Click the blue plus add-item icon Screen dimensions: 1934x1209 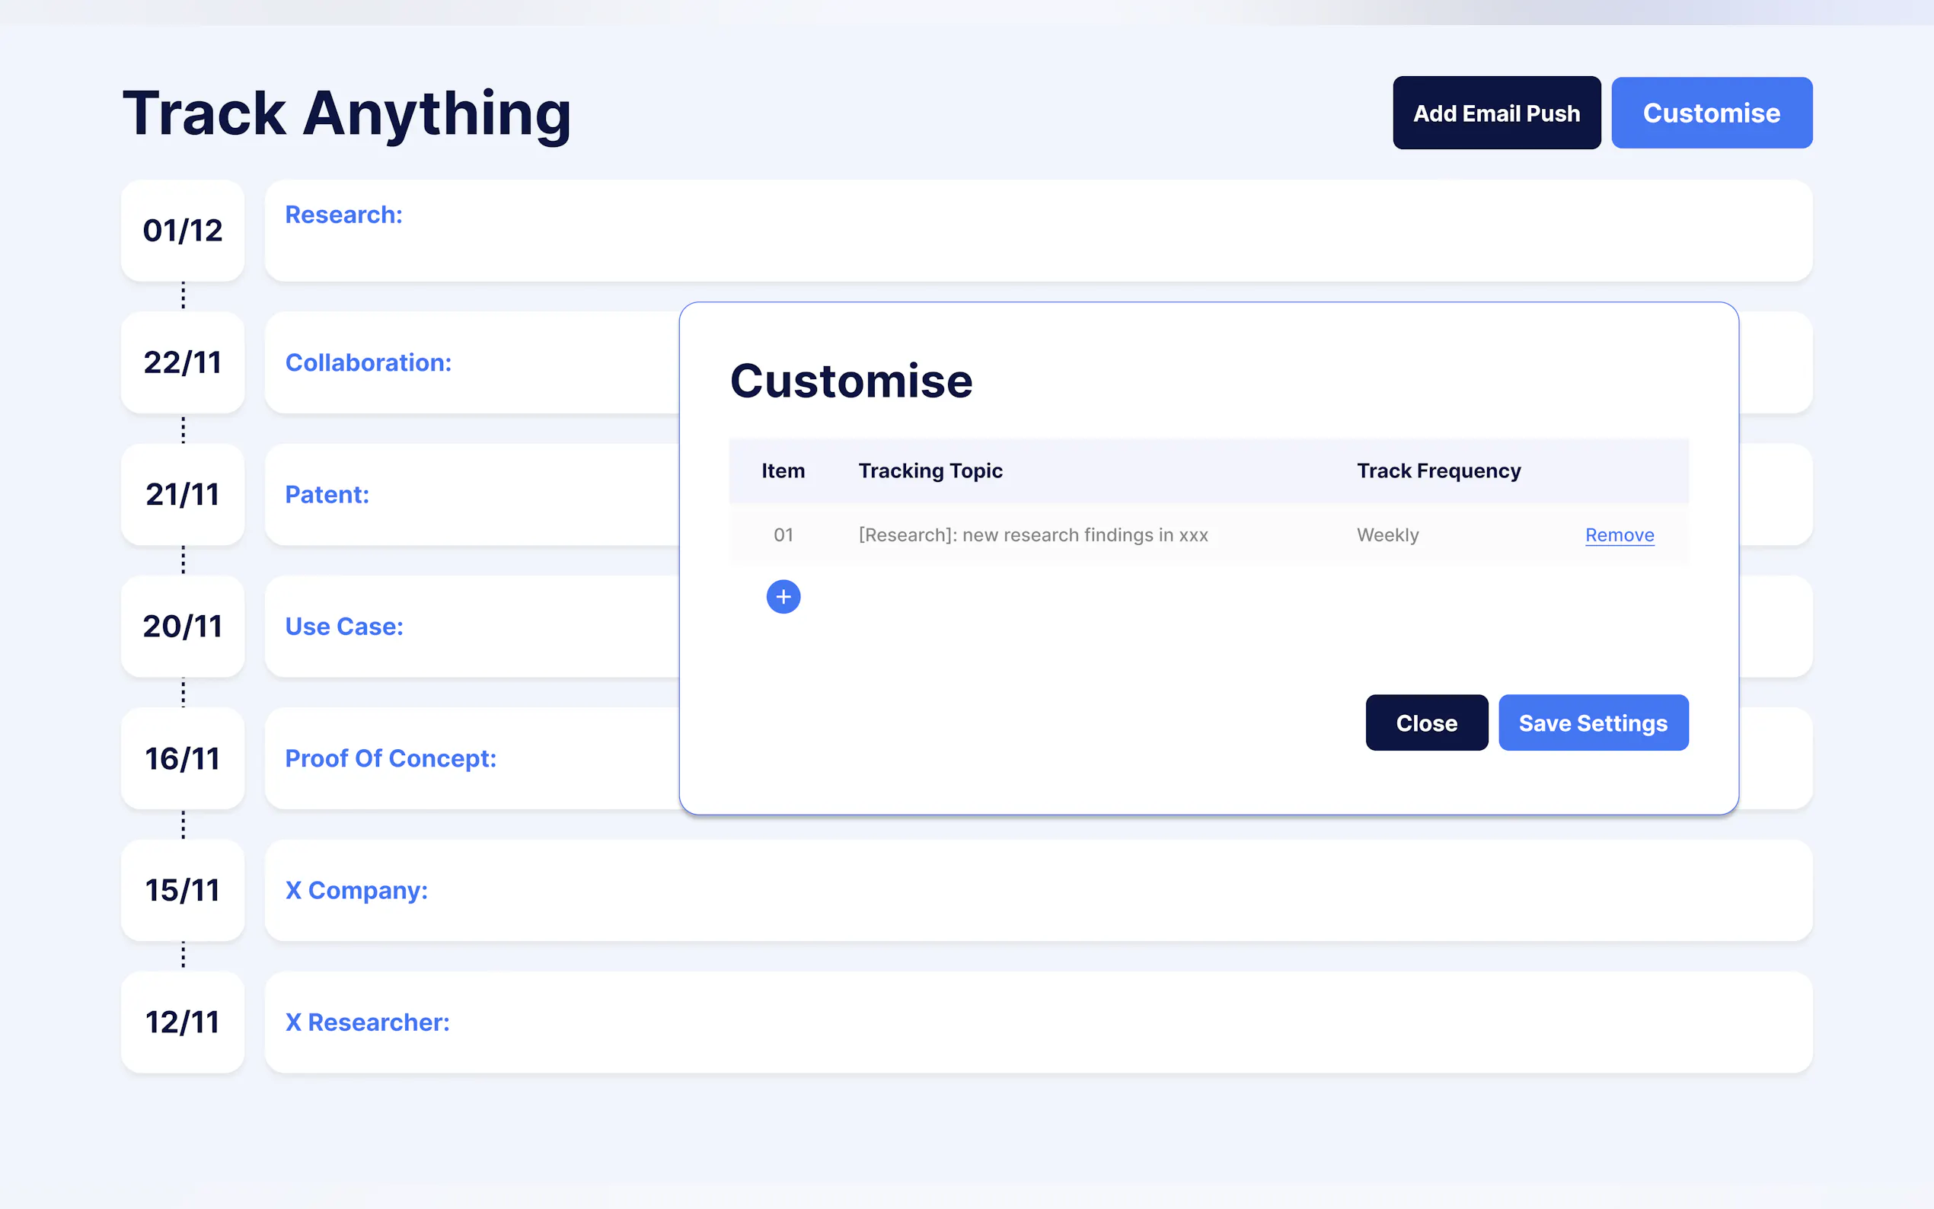783,596
